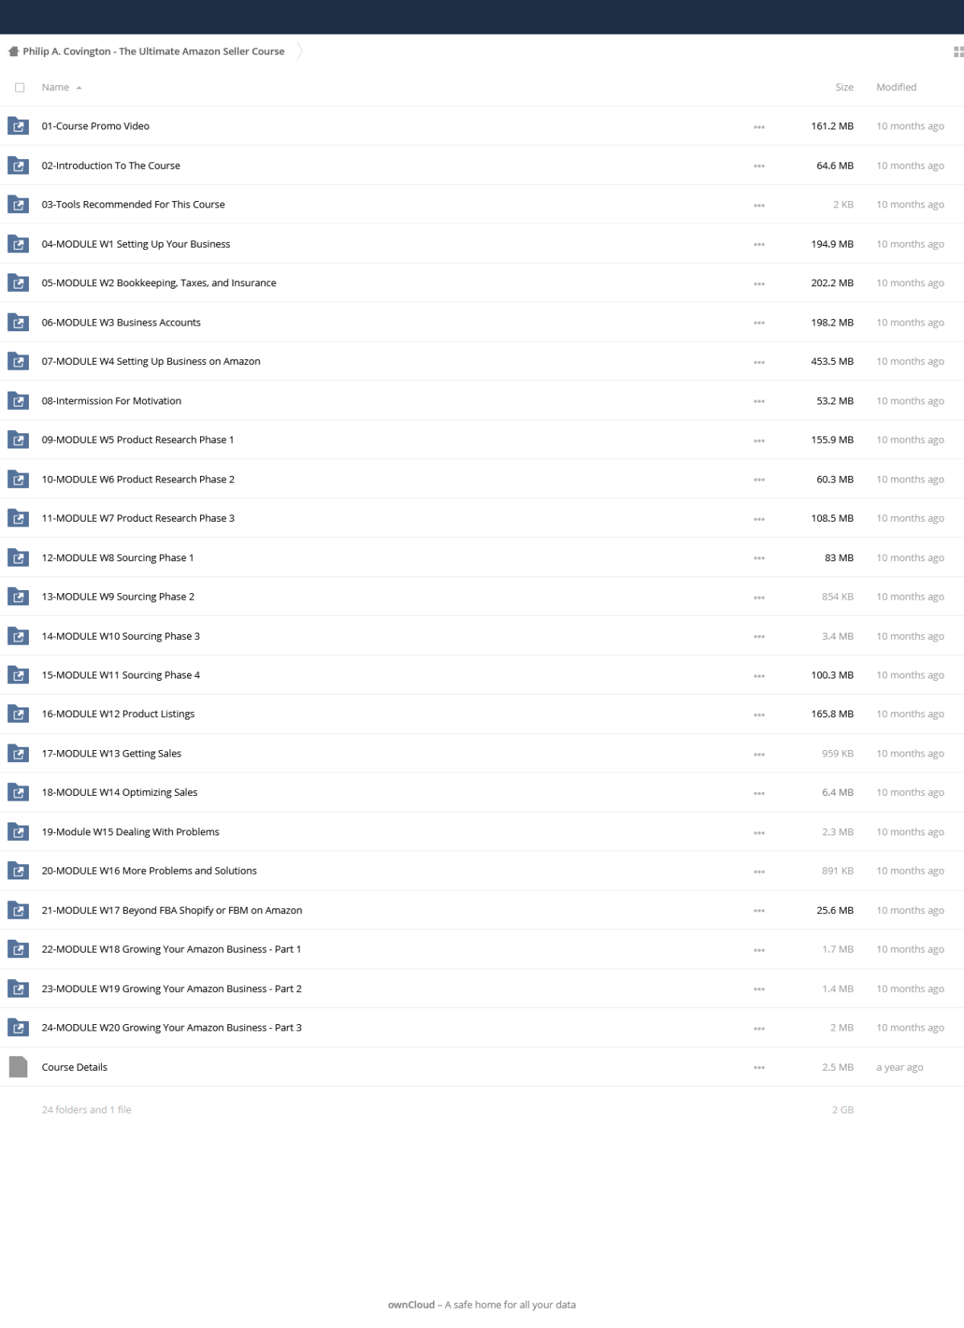Switch to grid view icon

958,51
